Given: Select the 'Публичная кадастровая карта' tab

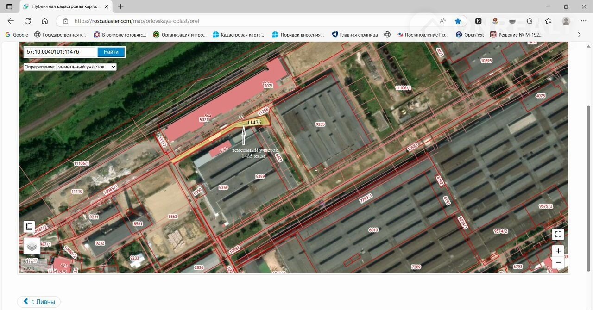Looking at the screenshot, I should [x=65, y=6].
